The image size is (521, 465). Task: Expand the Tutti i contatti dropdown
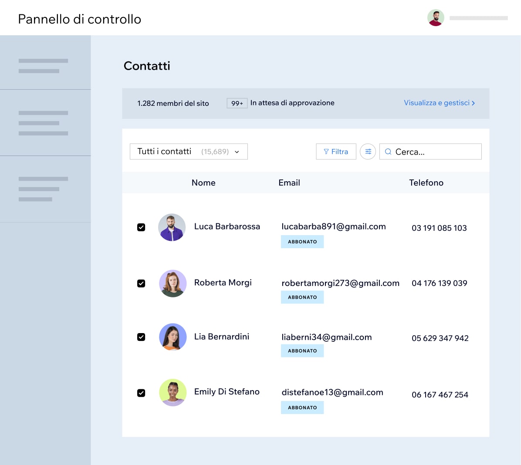tap(237, 152)
